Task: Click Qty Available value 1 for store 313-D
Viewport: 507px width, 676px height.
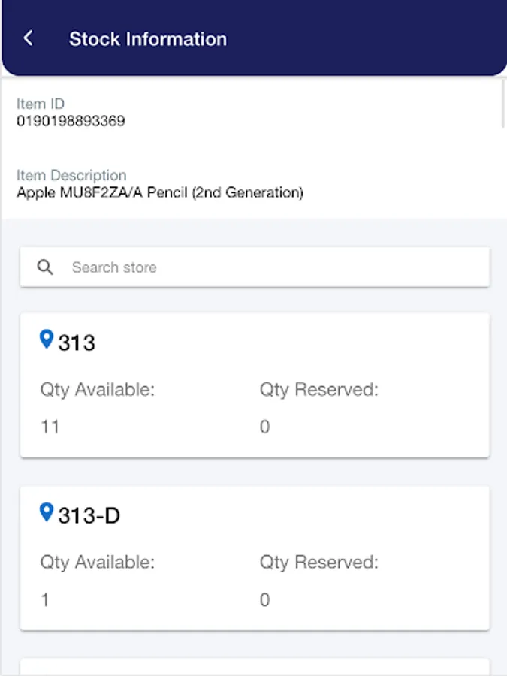Action: [x=45, y=600]
